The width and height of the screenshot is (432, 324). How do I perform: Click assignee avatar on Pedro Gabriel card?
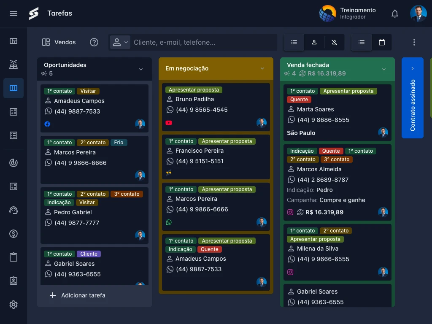tap(140, 235)
